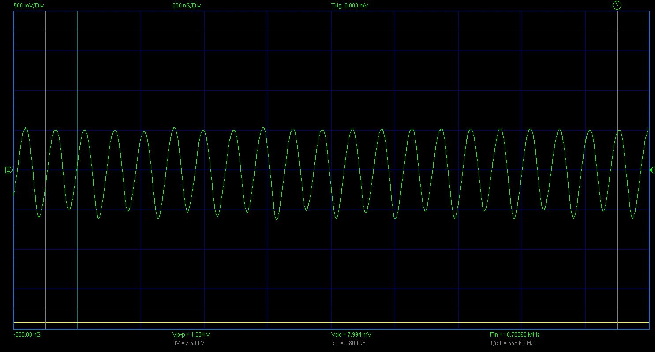This screenshot has width=655, height=352.
Task: Click the Fin = 10,70262 MHz frequency readout
Action: tap(515, 335)
